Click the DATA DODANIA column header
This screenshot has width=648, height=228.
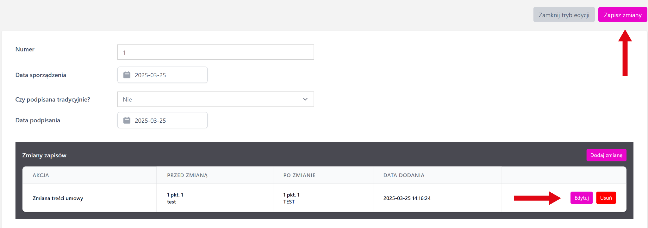(x=404, y=175)
